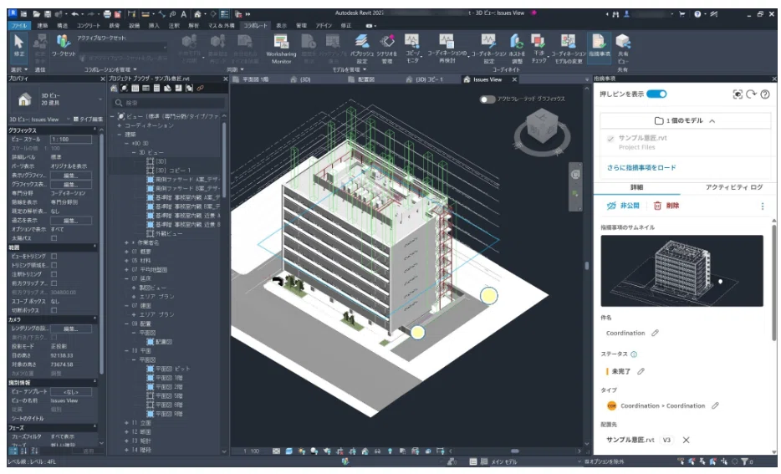Edit the Coordination title pencil icon

(x=655, y=333)
